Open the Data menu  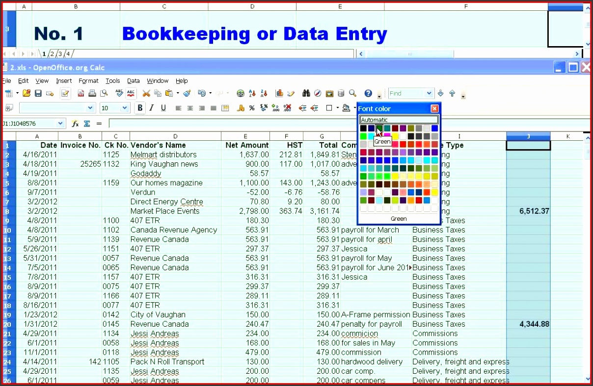[133, 81]
